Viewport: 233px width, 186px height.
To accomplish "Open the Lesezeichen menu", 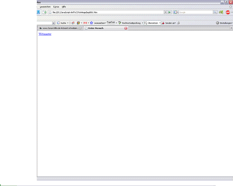I will pyautogui.click(x=45, y=6).
